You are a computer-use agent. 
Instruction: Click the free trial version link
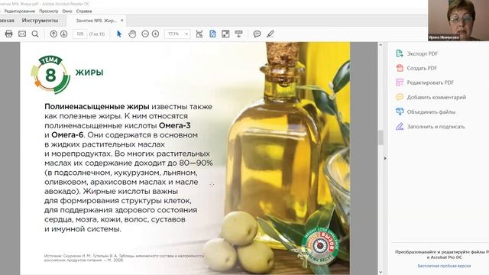[444, 266]
